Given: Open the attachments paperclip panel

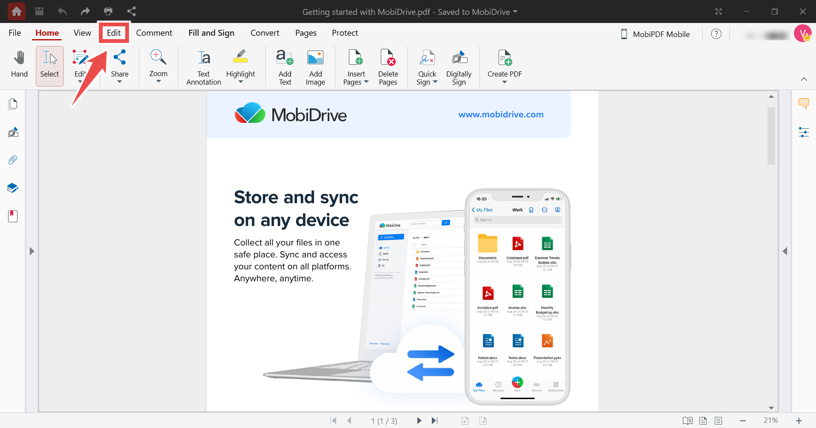Looking at the screenshot, I should tap(13, 160).
